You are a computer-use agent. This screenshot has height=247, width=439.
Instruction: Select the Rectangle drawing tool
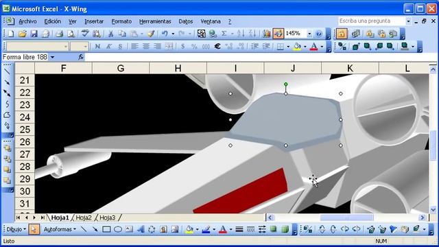click(106, 229)
